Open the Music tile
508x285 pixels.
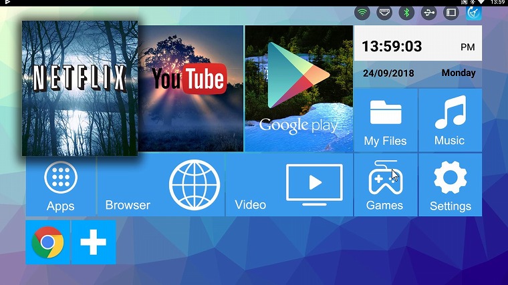[451, 120]
